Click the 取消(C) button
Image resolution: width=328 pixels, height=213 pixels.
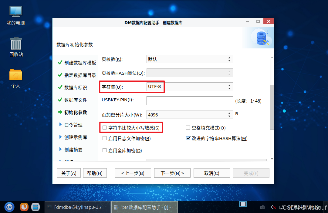coord(212,173)
